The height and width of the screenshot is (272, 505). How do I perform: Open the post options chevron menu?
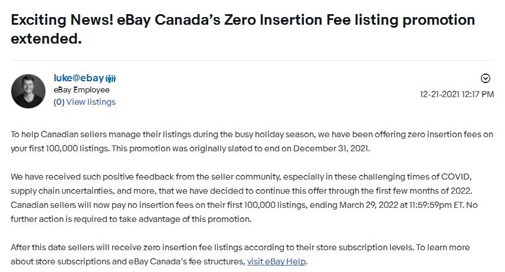click(x=486, y=78)
